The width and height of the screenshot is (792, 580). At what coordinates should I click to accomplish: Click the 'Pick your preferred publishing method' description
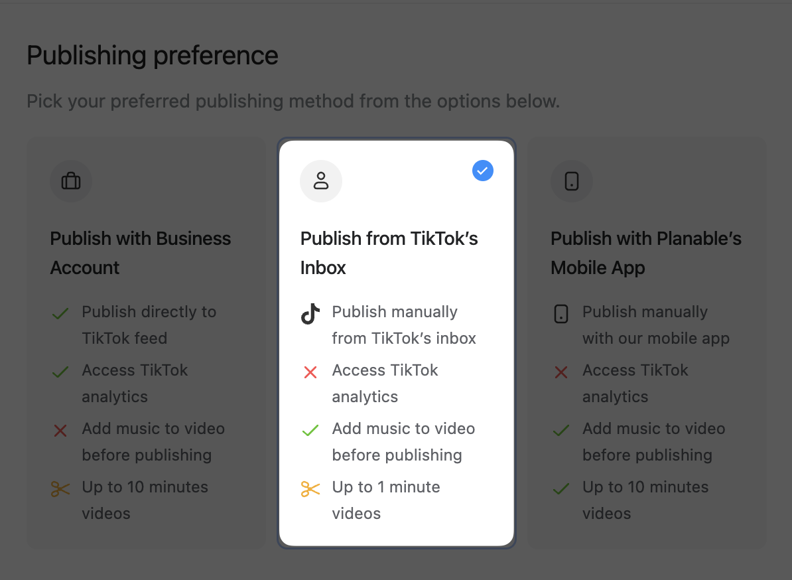click(293, 102)
